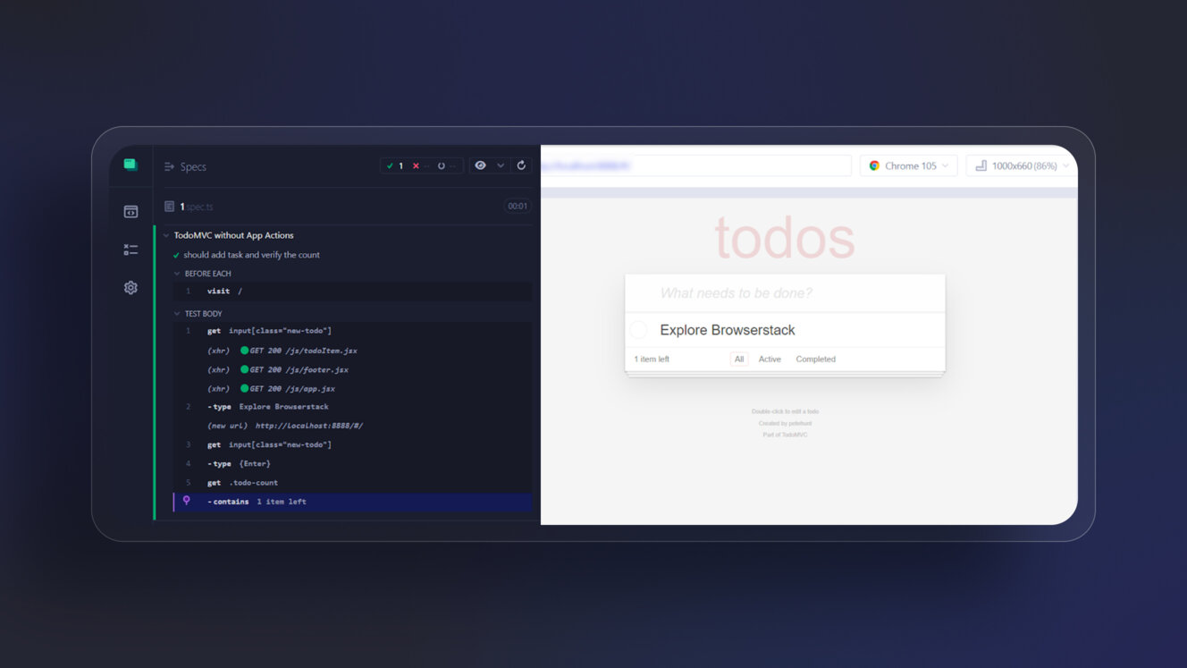Toggle the eye icon in the reporter header
1187x668 pixels.
481,165
